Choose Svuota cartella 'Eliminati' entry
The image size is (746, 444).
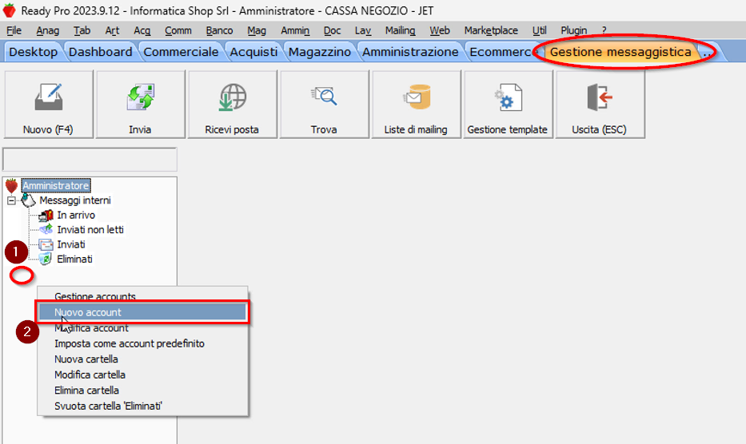pyautogui.click(x=143, y=406)
